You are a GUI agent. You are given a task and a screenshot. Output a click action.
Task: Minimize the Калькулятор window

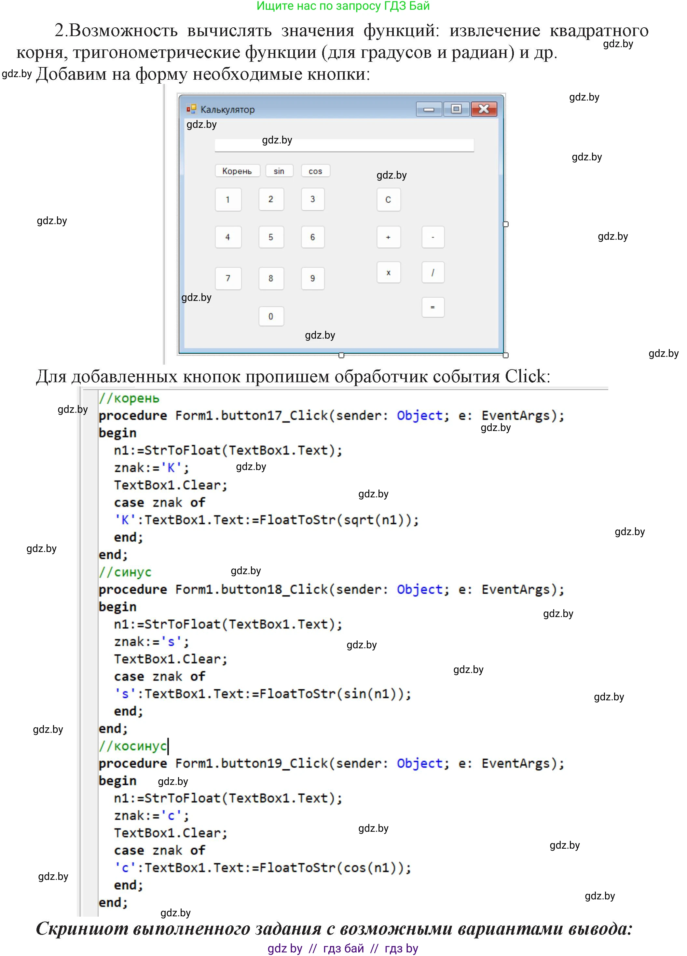(x=429, y=109)
